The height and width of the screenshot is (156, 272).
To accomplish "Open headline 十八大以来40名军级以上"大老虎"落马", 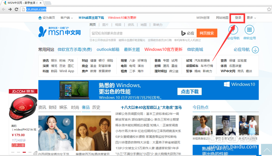I will pyautogui.click(x=151, y=108).
